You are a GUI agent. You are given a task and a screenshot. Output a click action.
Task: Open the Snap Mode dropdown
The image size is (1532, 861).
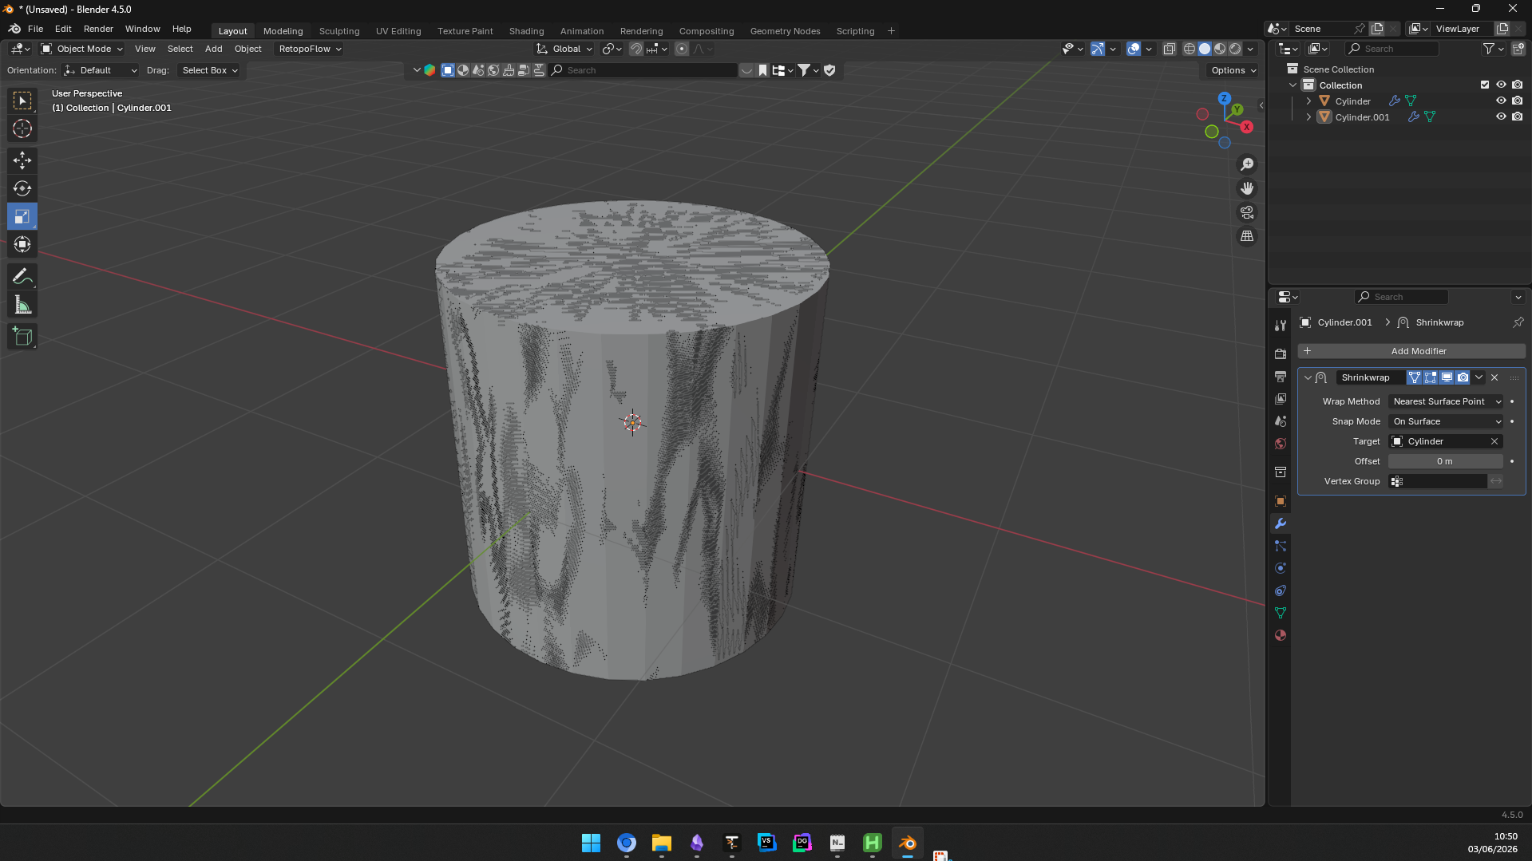click(1447, 421)
